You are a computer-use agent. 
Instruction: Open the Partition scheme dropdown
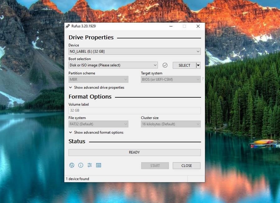coord(126,79)
